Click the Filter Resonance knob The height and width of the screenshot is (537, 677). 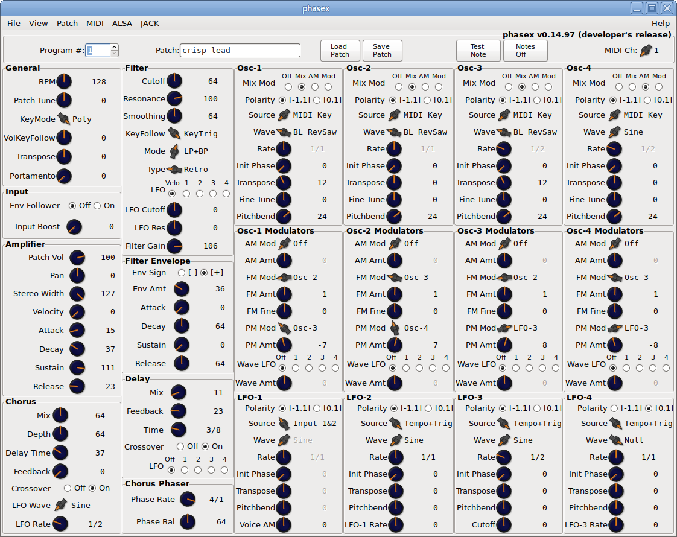[174, 98]
